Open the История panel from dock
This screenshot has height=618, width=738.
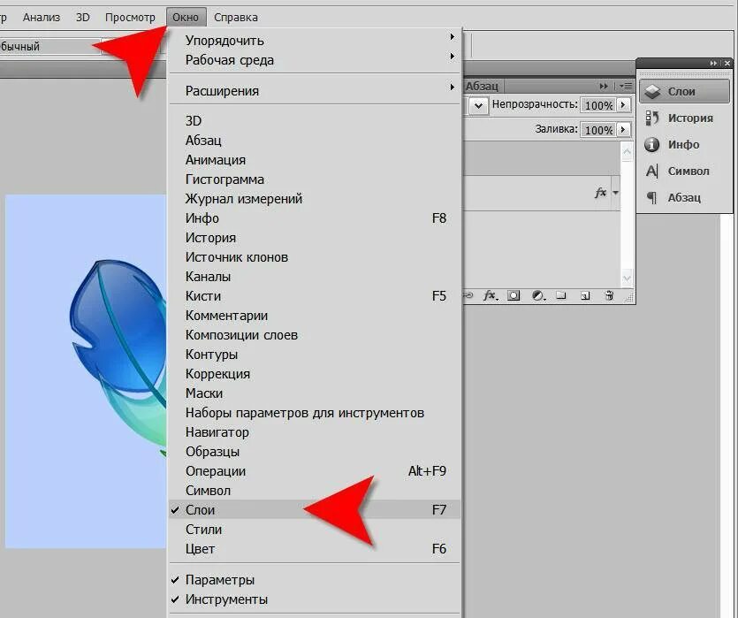coord(684,118)
